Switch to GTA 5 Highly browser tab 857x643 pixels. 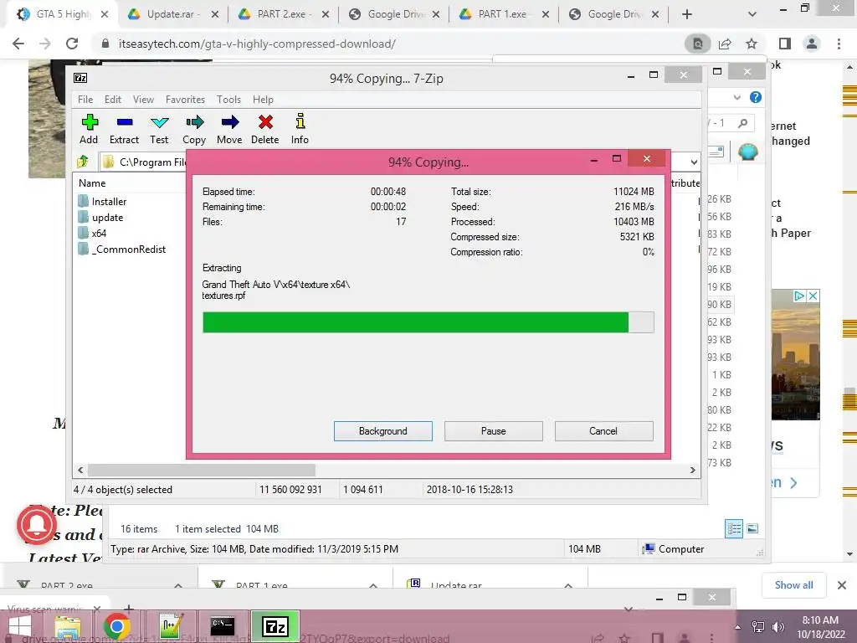[61, 14]
